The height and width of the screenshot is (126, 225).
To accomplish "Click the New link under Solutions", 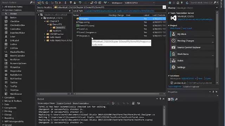I will 200,78.
